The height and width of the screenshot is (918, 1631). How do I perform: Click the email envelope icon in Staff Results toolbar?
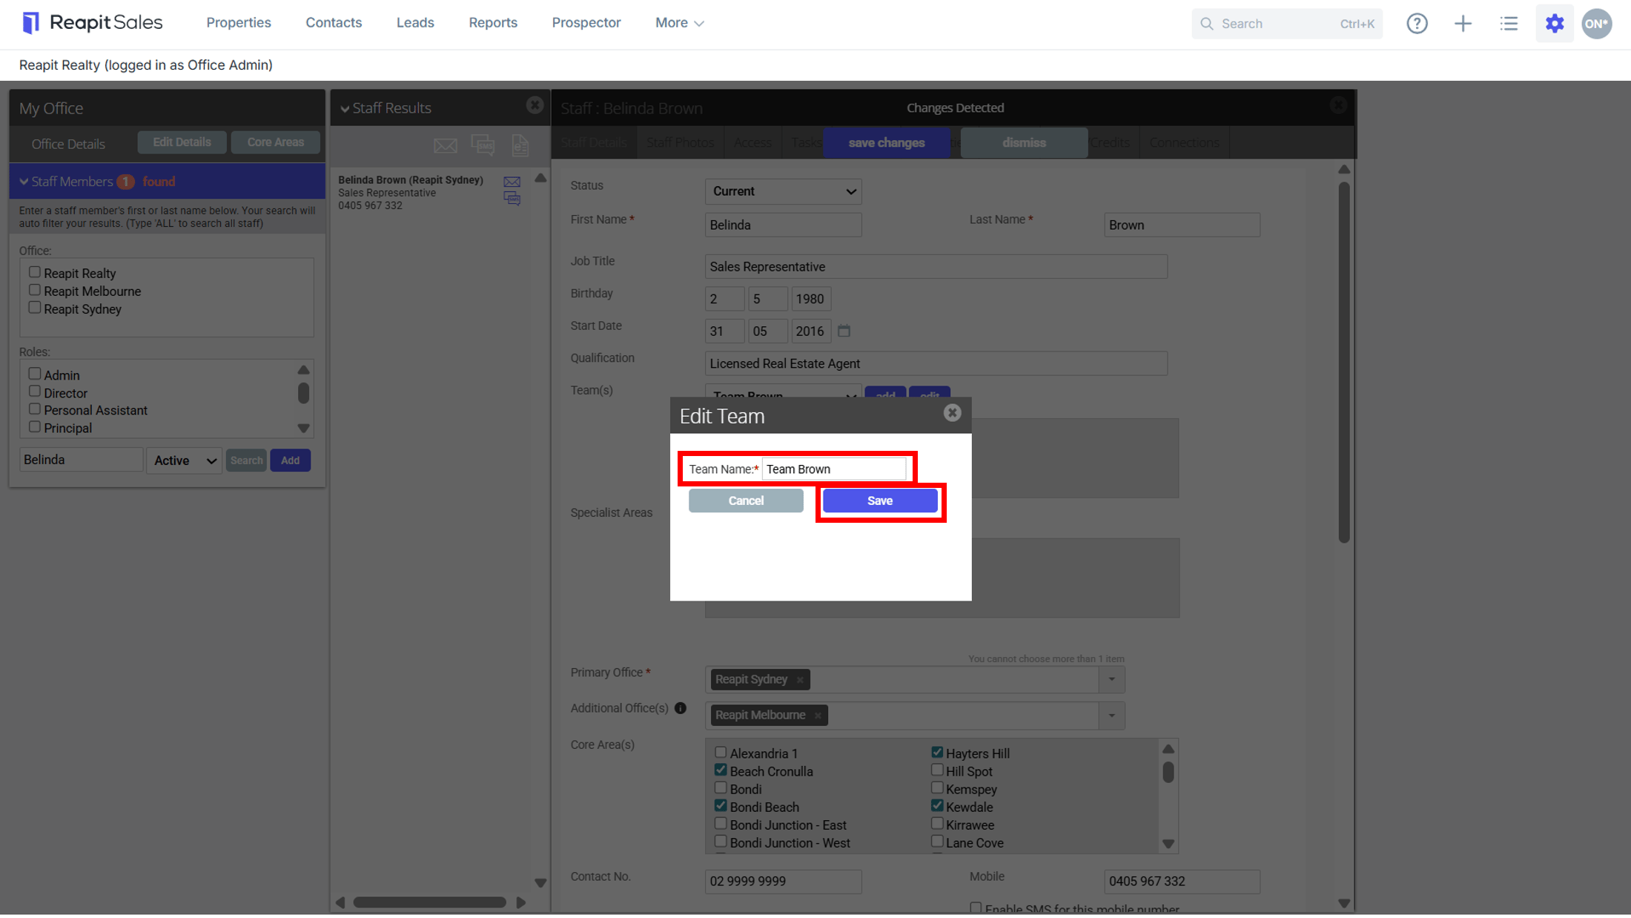click(445, 145)
